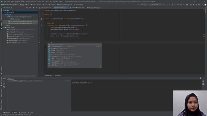This screenshot has height=116, width=207.
Task: Choose LOCATION_SERVICE in the completion popup
Action: 74,46
